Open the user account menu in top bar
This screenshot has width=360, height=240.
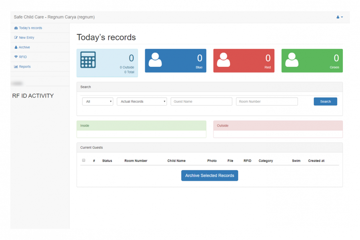339,17
